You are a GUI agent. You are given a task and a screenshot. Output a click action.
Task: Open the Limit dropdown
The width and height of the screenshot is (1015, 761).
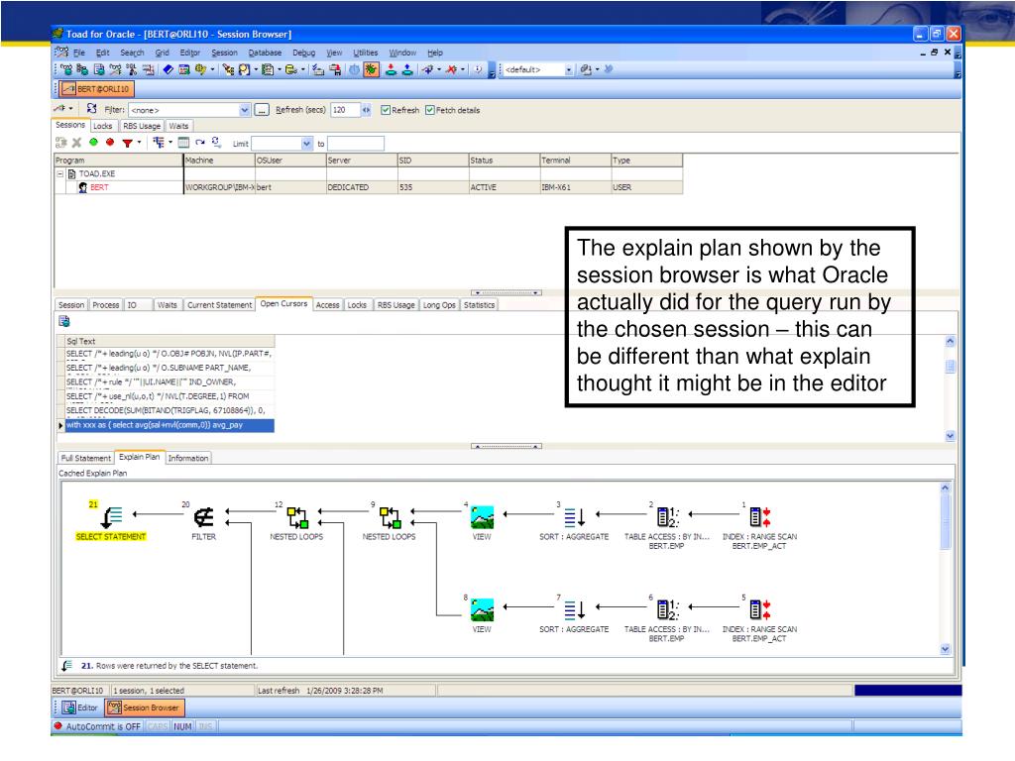(x=306, y=144)
